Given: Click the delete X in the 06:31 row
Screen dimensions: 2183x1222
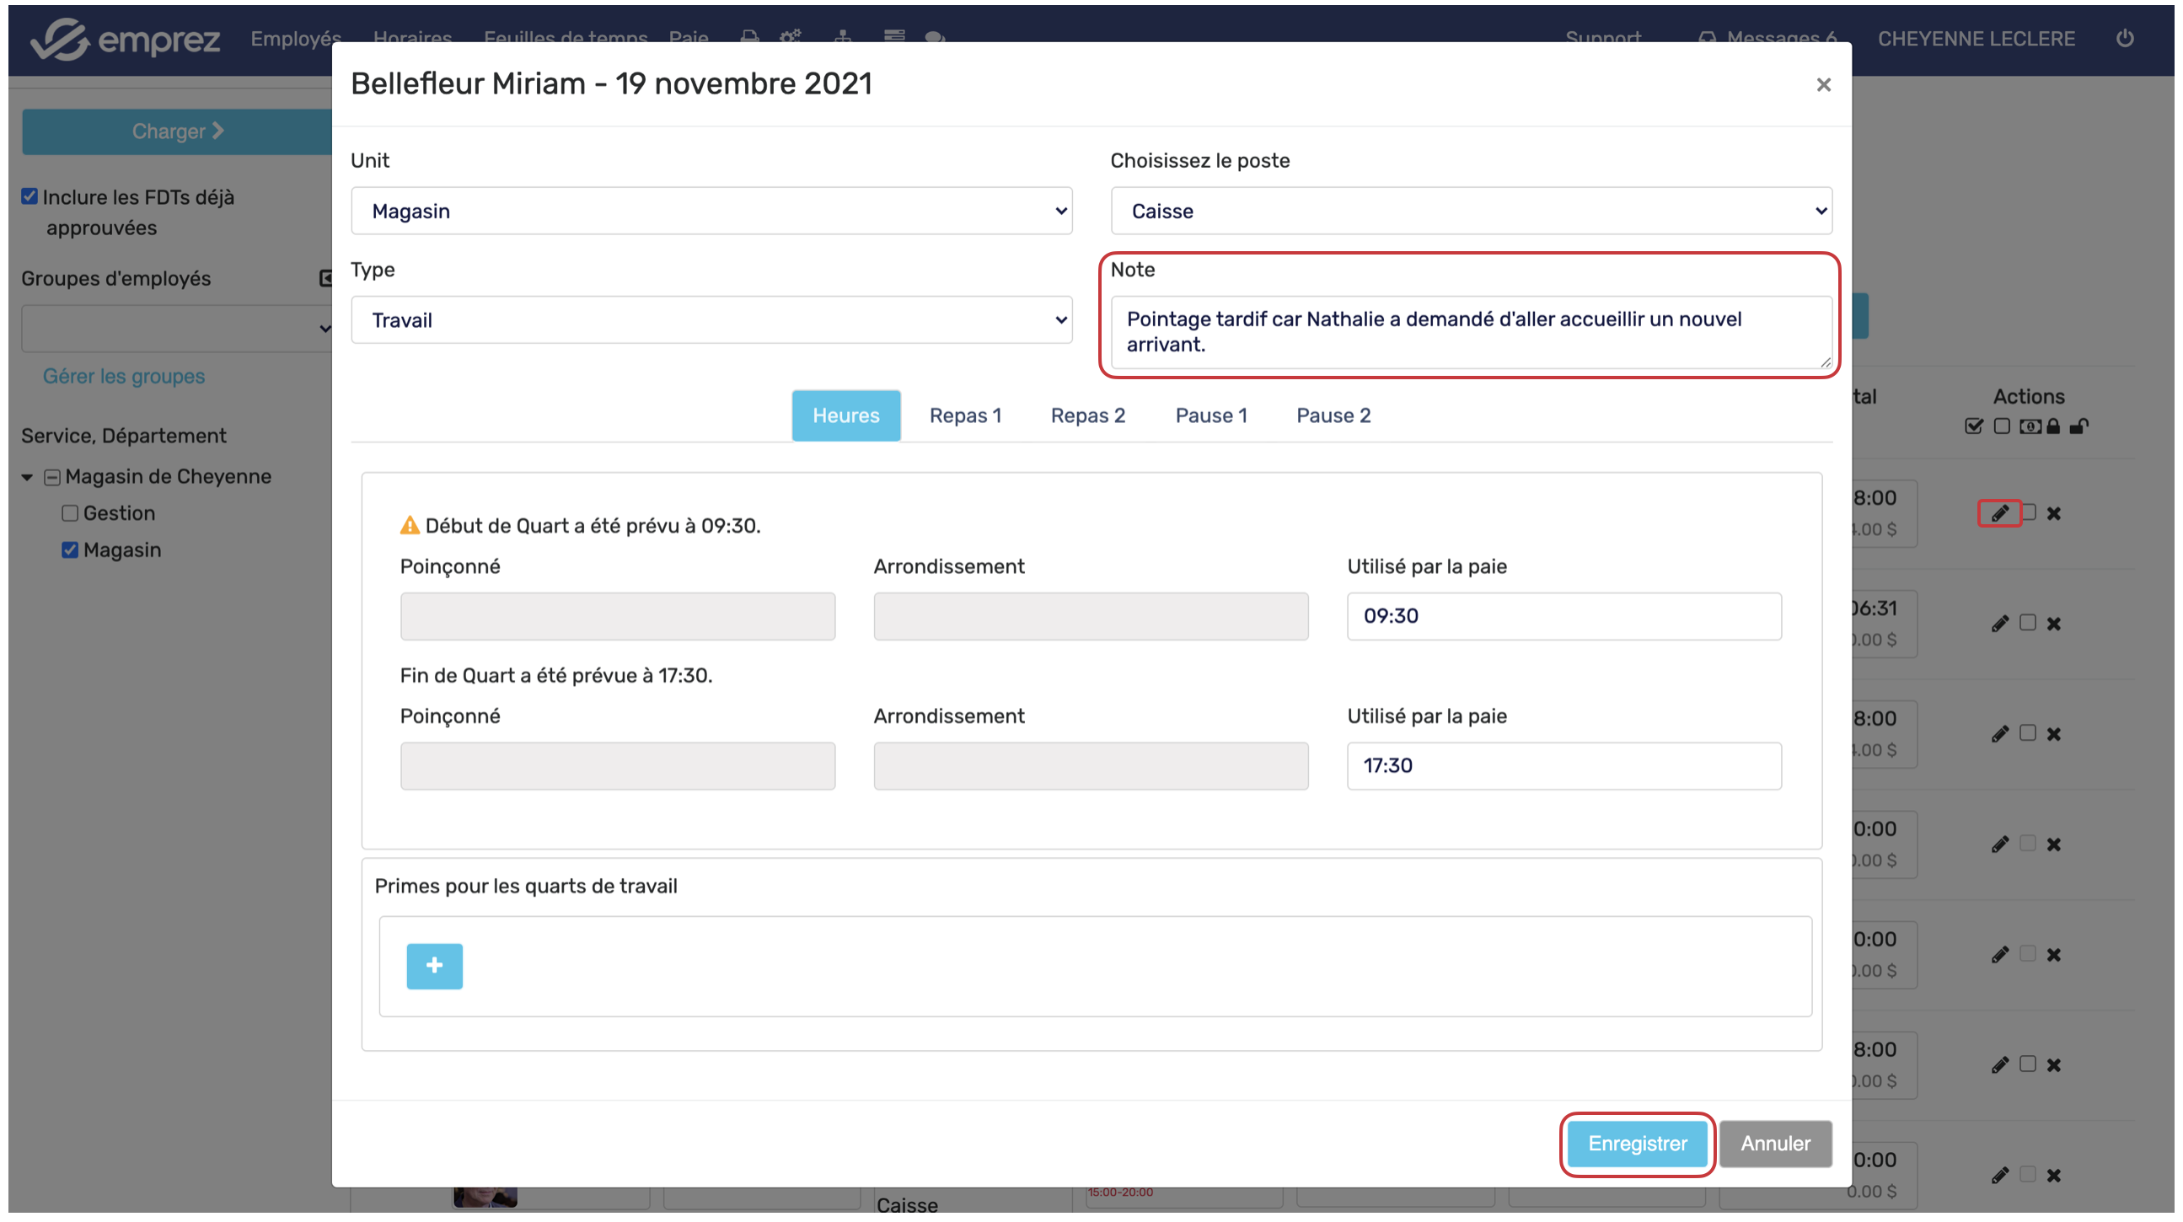Looking at the screenshot, I should [2053, 624].
